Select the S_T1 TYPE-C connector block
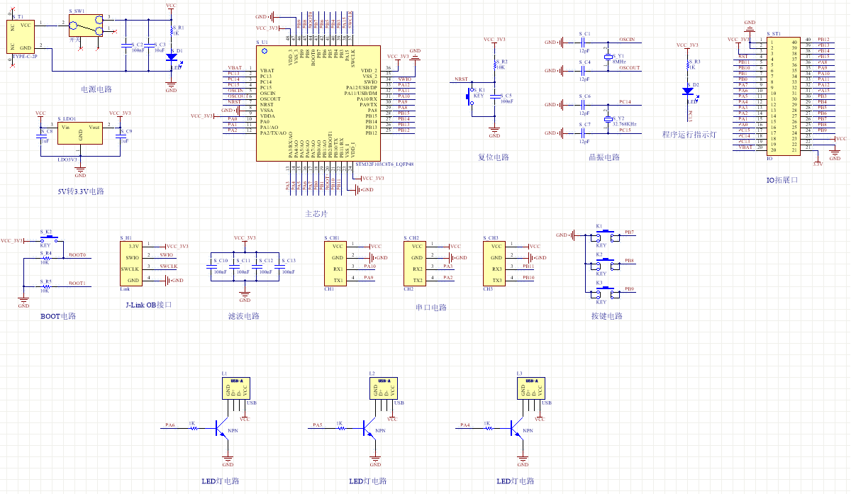The height and width of the screenshot is (494, 851). tap(21, 36)
